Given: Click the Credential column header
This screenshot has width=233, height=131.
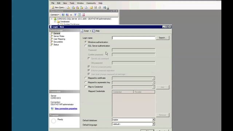Looking at the screenshot, I should coord(123,92).
